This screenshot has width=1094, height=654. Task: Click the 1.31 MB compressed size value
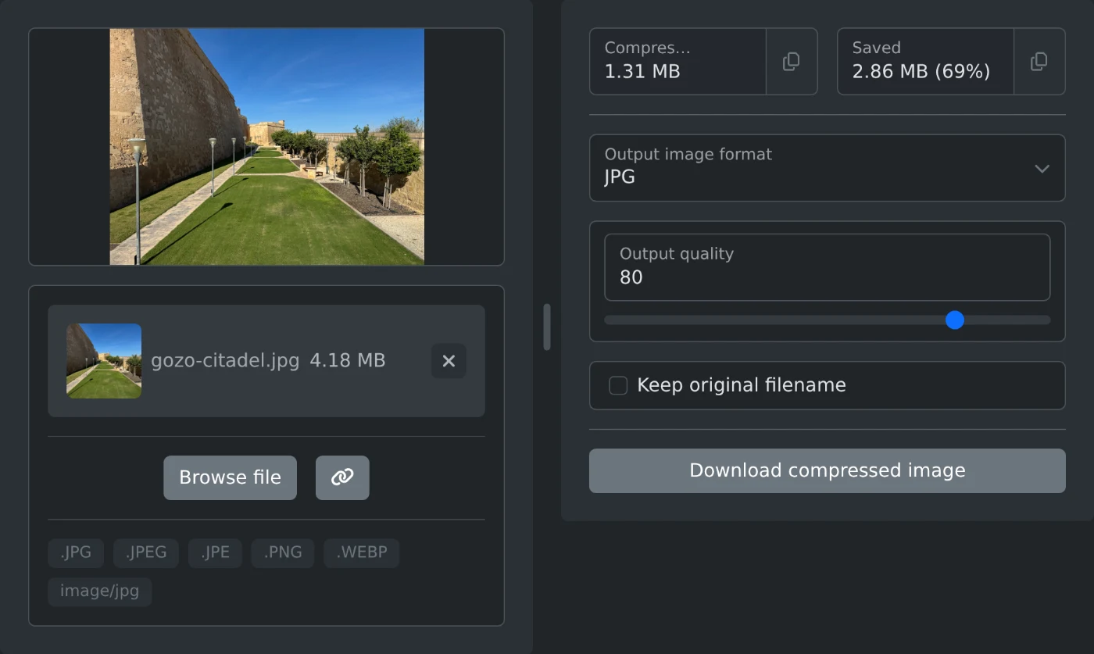click(642, 72)
